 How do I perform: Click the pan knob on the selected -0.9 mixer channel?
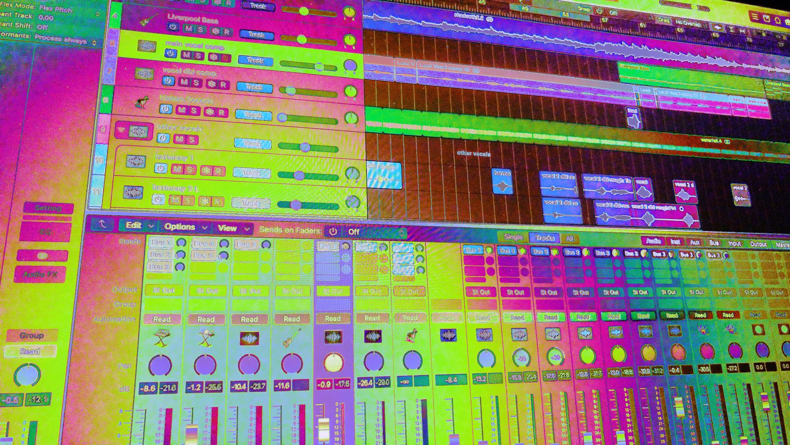333,362
